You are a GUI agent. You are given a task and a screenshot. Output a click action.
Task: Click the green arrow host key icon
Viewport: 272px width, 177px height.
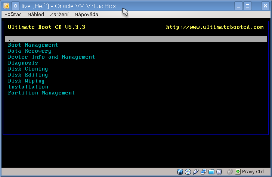pyautogui.click(x=238, y=172)
